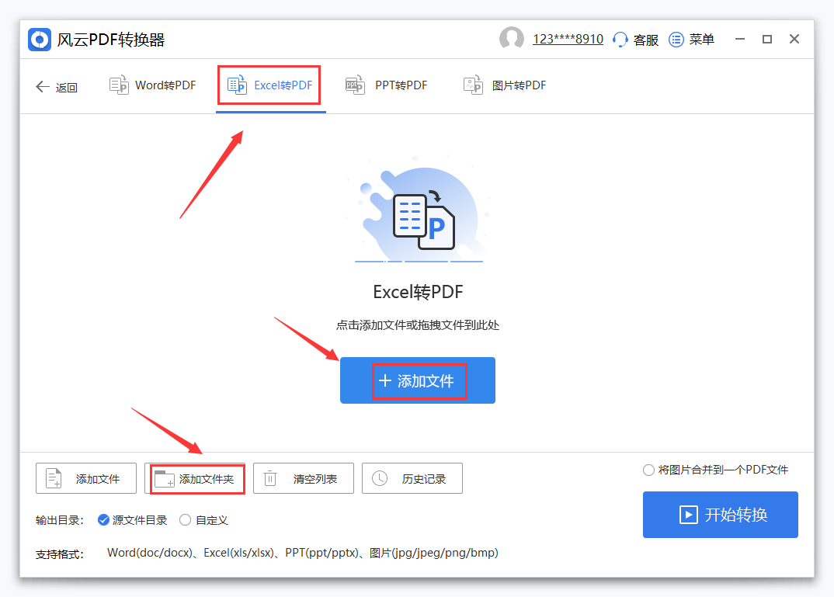Click the 历史记录 clock icon
The image size is (834, 597).
380,478
